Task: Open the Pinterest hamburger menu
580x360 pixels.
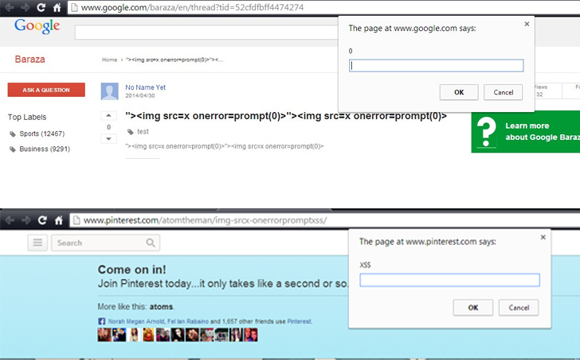Action: 37,242
